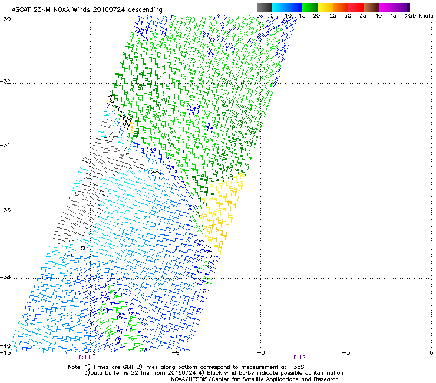Click the latitude label -40

tap(5, 345)
